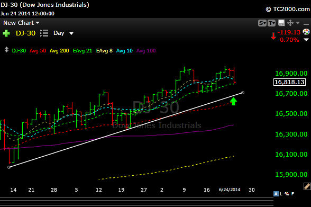Toggle percent scale % button

[x=287, y=194]
